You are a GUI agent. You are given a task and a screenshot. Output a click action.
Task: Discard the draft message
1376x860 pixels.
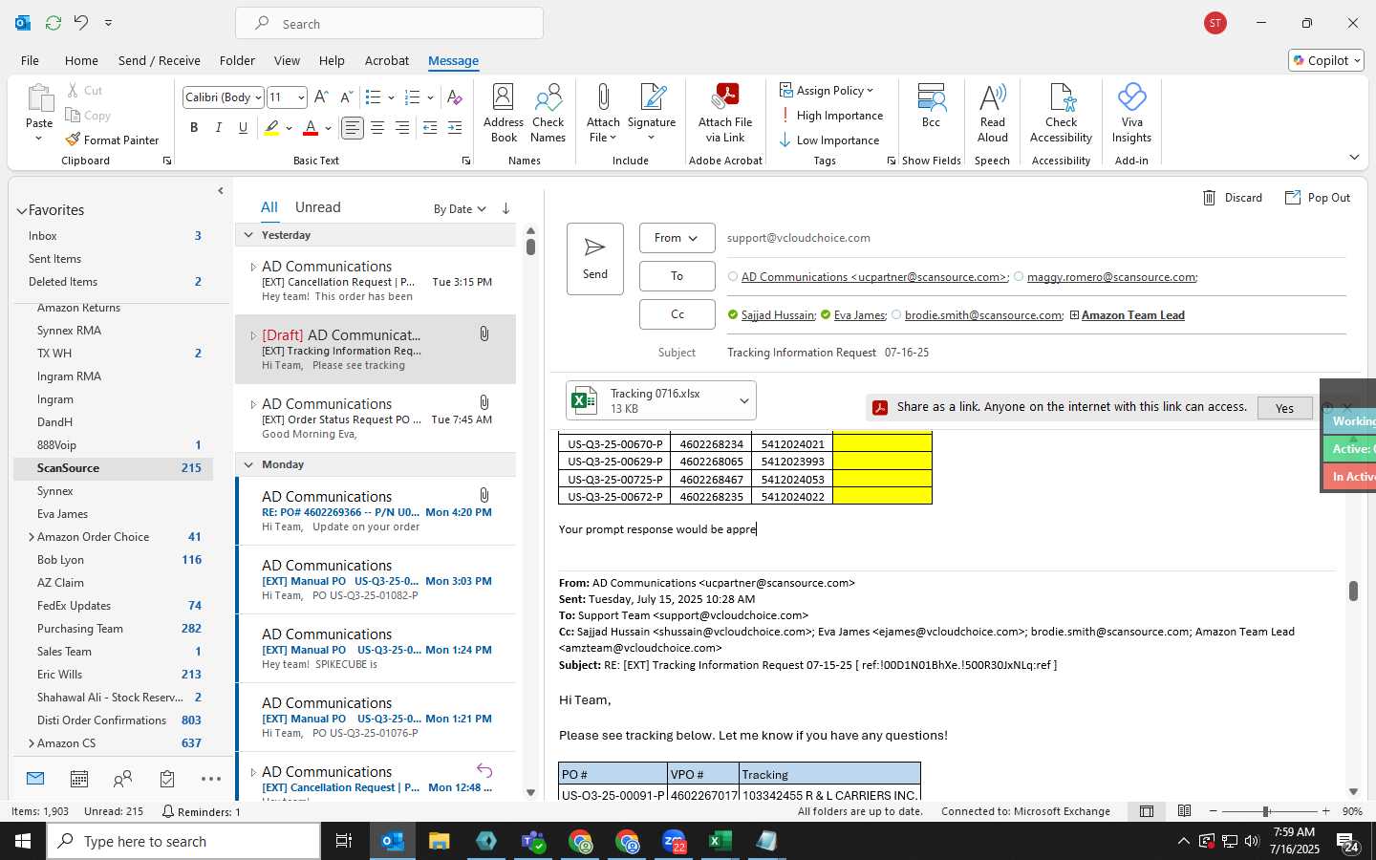point(1233,198)
